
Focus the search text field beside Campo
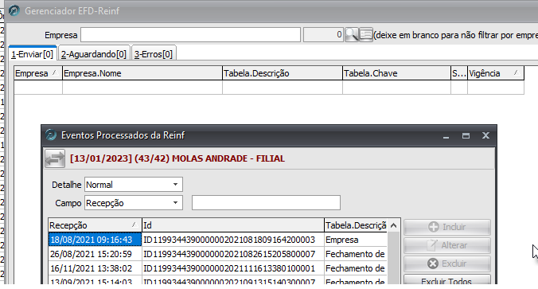[x=266, y=203]
